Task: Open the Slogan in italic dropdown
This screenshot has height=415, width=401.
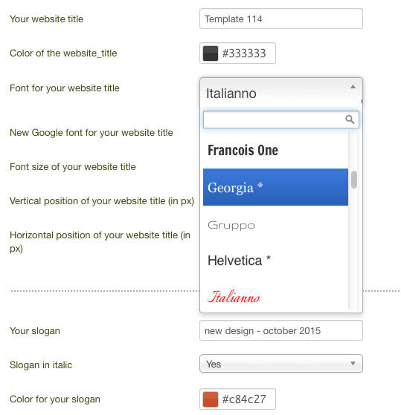Action: click(x=281, y=364)
